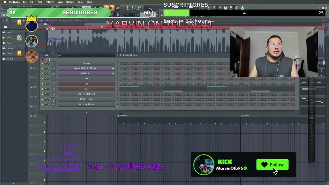Open the beats C MAYOR TIEMPO 94 channel
Screen dimensions: 329x185
pos(86,68)
